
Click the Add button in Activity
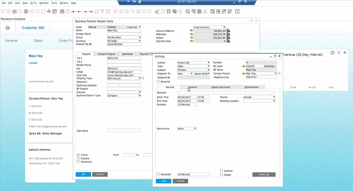tap(163, 181)
